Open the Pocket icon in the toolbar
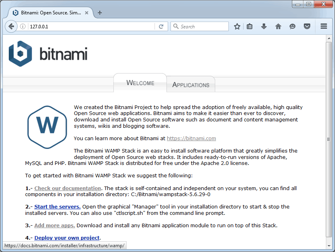The height and width of the screenshot is (252, 335). pyautogui.click(x=307, y=26)
